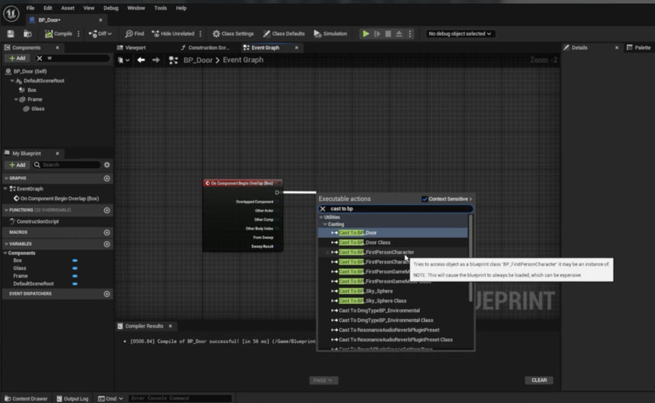The height and width of the screenshot is (403, 655).
Task: Clear the action search text
Action: point(323,209)
